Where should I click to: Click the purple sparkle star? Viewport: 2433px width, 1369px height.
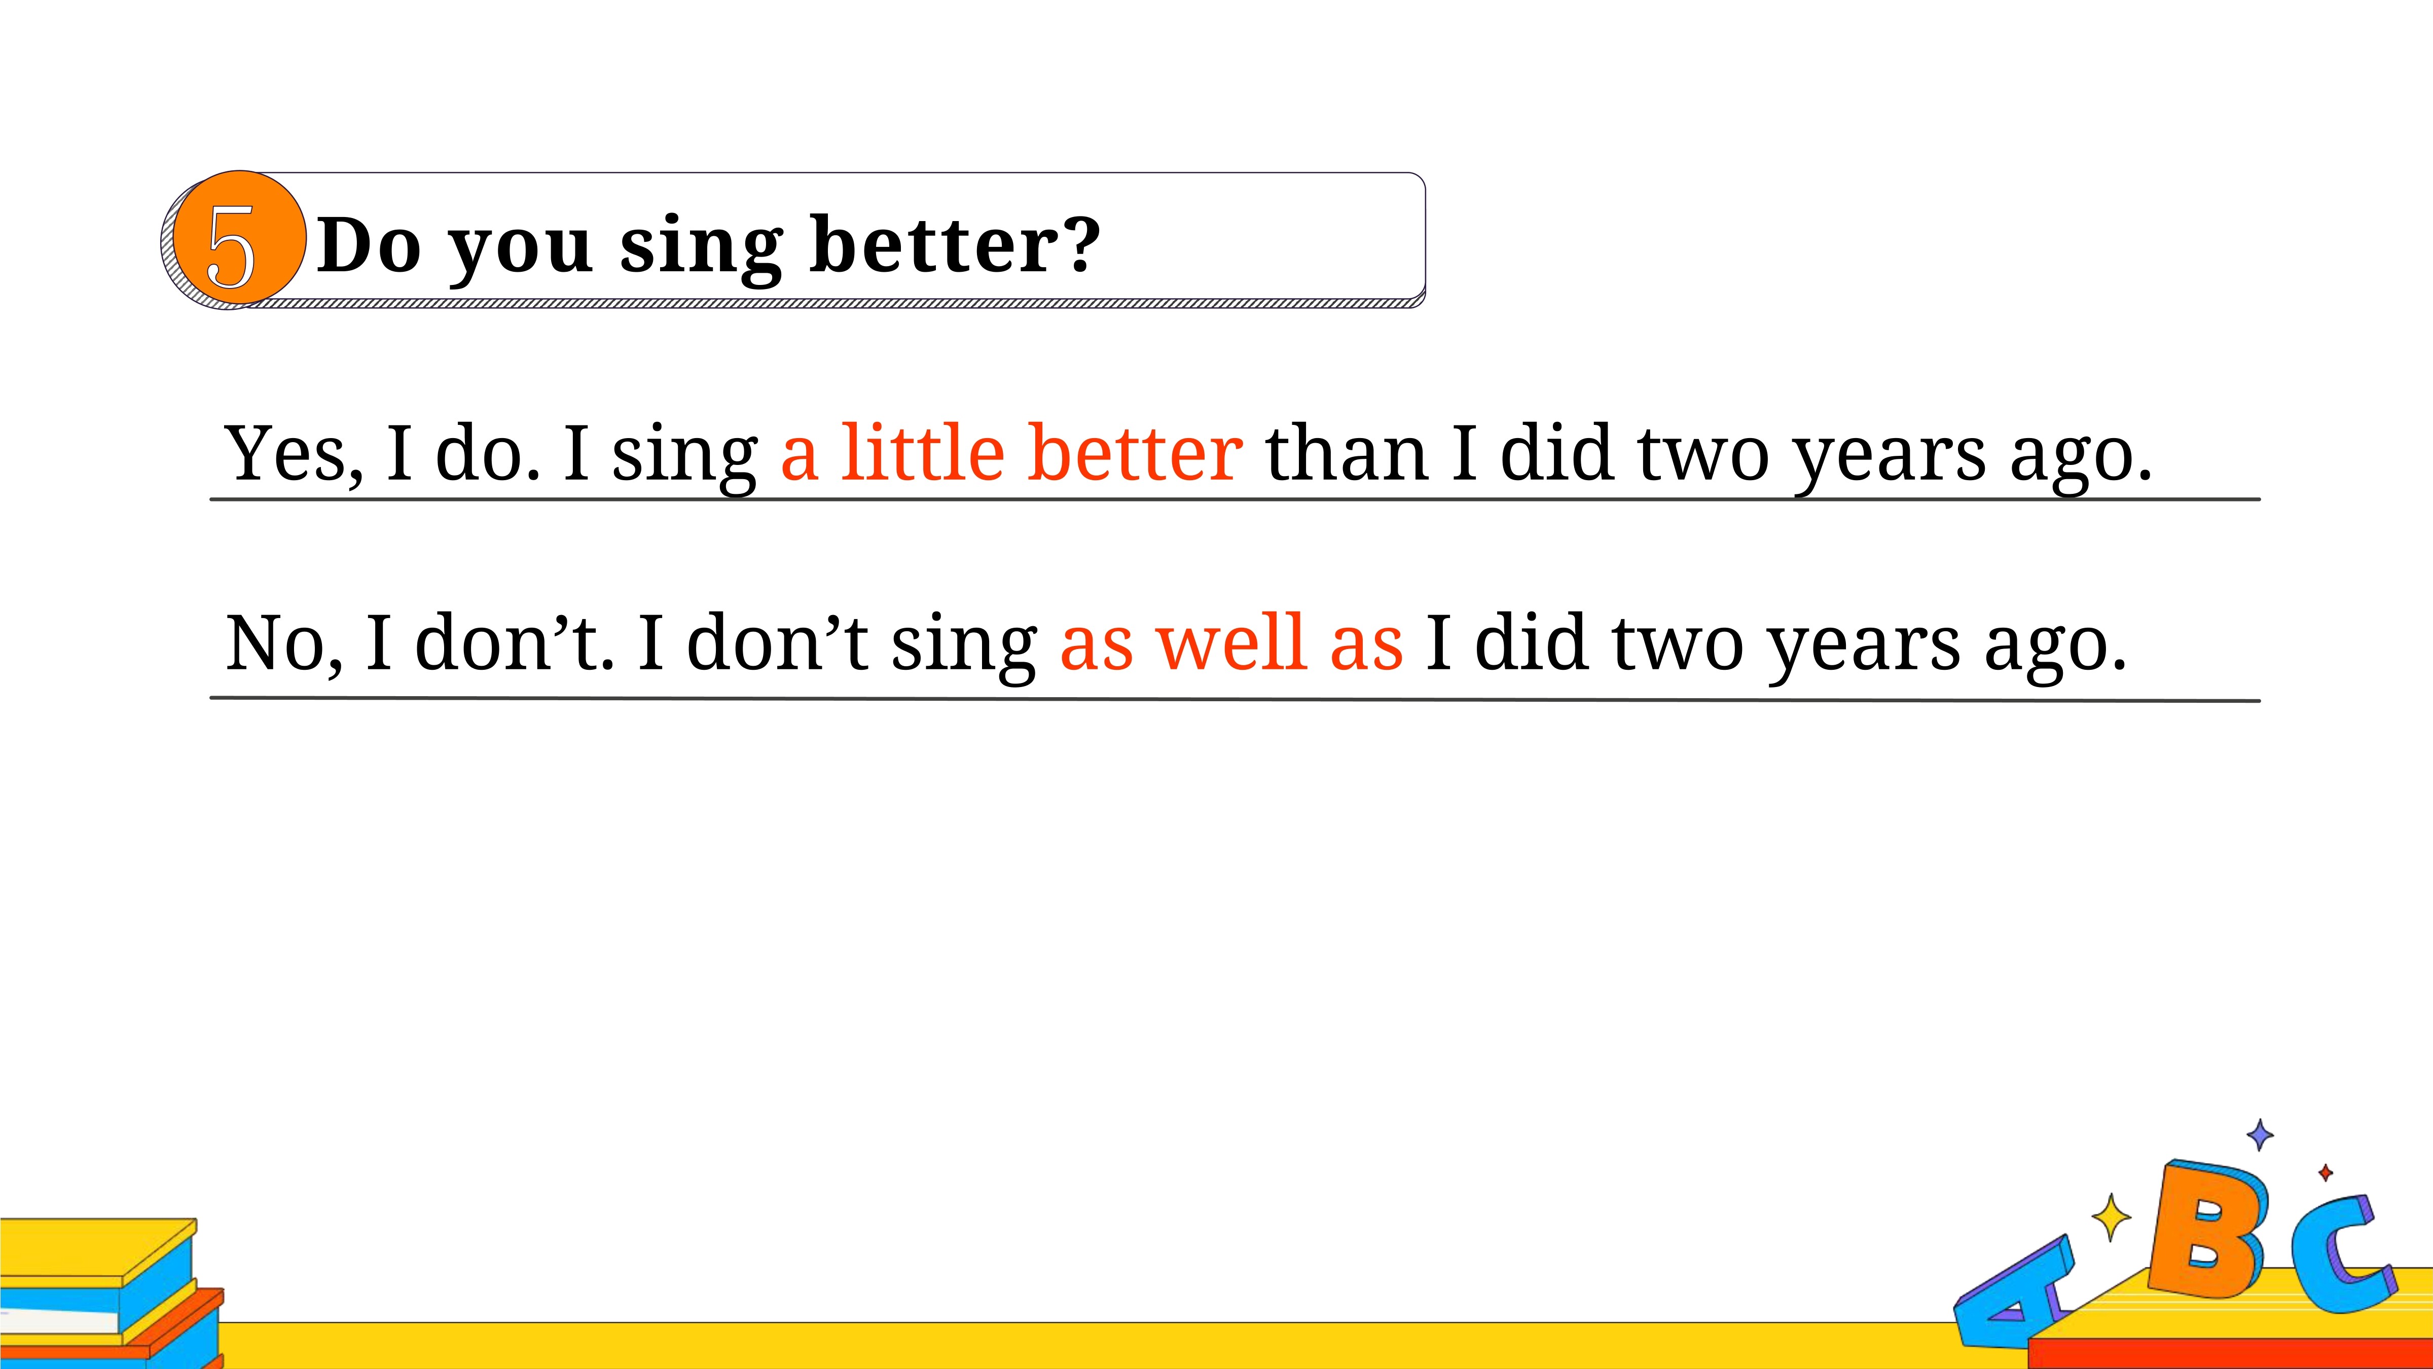tap(2259, 1135)
